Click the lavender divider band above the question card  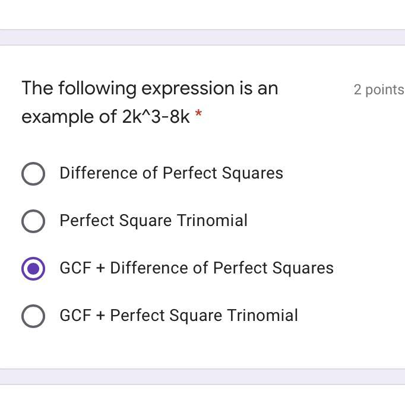click(x=202, y=37)
